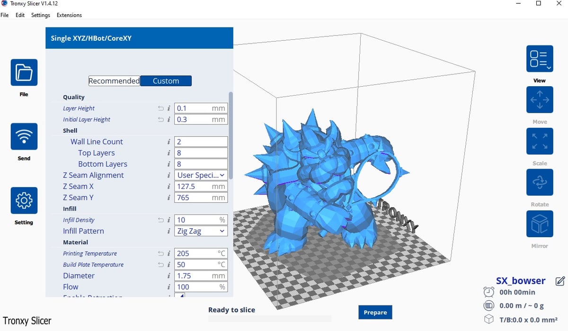
Task: Switch to the Custom tab
Action: point(166,81)
